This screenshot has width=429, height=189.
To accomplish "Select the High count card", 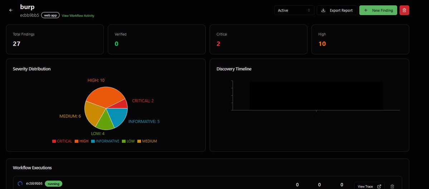I will (x=360, y=39).
